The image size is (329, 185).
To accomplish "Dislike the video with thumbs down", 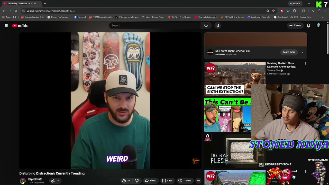I will 137,181.
